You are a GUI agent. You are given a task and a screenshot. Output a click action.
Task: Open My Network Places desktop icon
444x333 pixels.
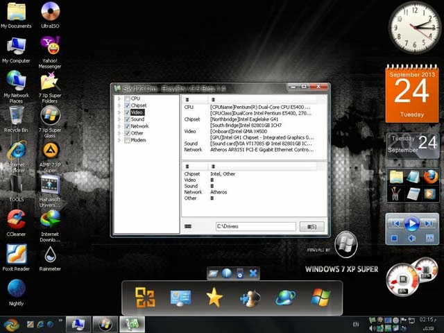(x=16, y=87)
